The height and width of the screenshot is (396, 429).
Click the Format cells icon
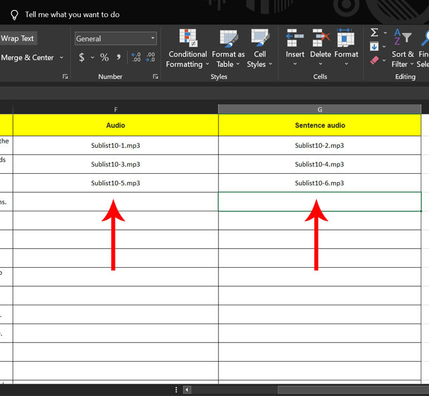click(346, 37)
